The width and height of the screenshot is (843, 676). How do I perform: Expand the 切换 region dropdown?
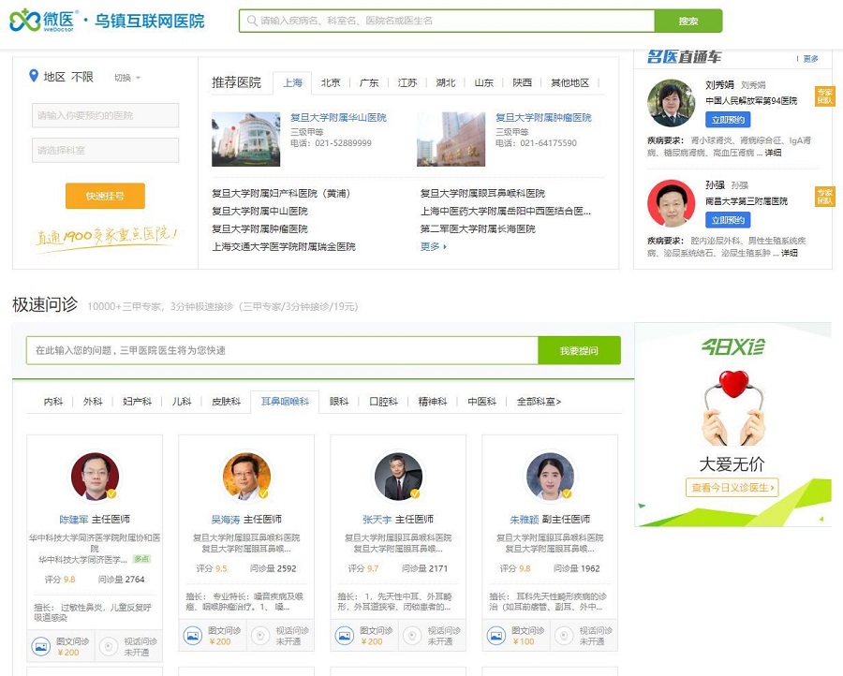pos(127,78)
